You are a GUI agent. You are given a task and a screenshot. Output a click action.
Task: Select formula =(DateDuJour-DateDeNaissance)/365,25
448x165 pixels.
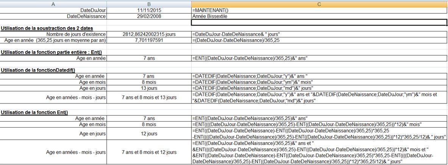pyautogui.click(x=319, y=40)
